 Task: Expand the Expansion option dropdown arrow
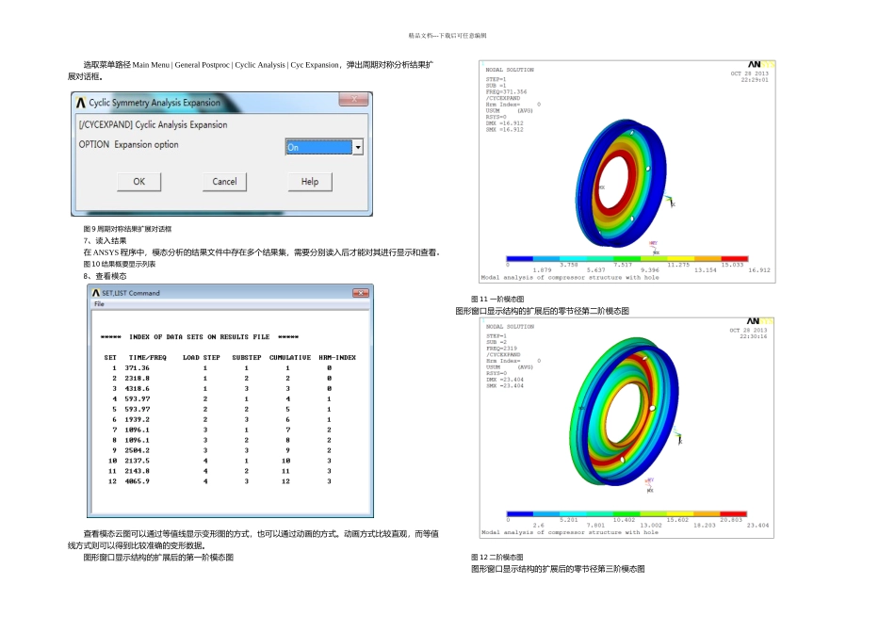[x=358, y=147]
